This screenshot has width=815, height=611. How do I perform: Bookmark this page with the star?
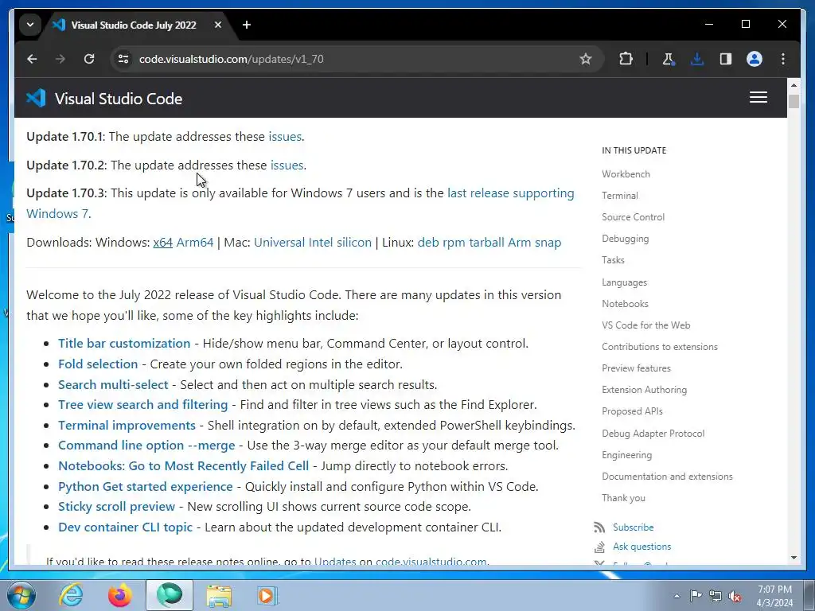[586, 59]
